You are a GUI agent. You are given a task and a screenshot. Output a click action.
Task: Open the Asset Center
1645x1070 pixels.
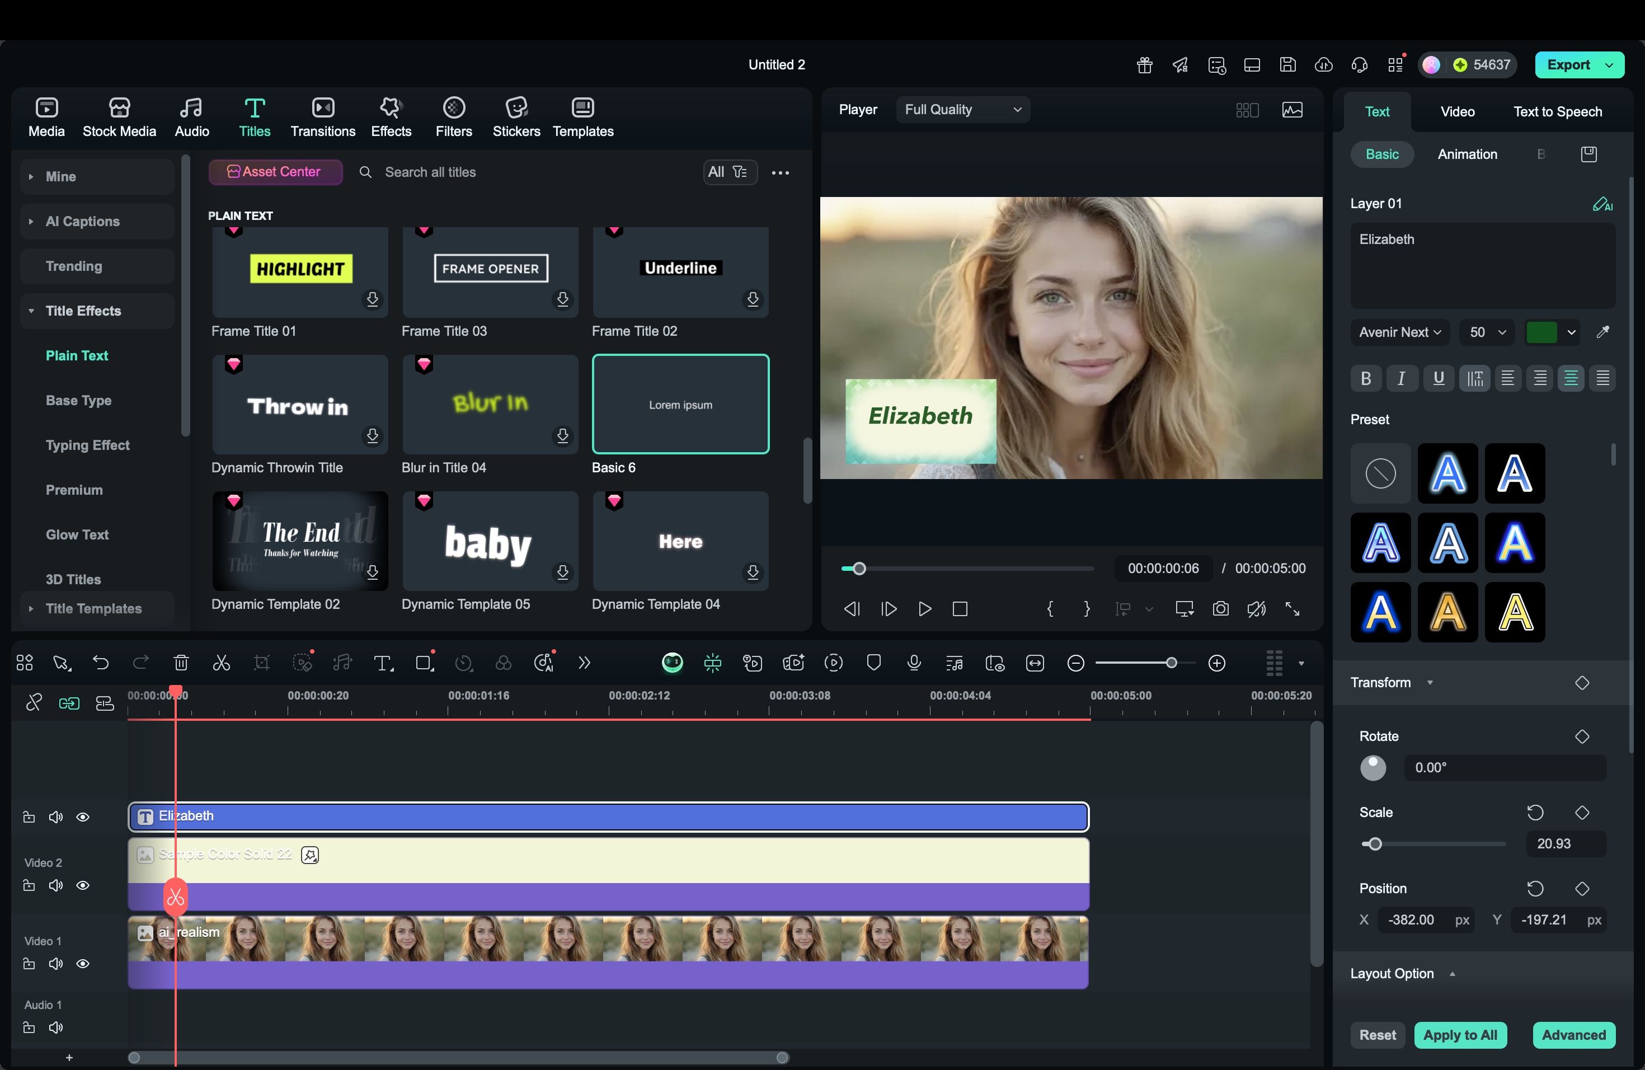[275, 172]
